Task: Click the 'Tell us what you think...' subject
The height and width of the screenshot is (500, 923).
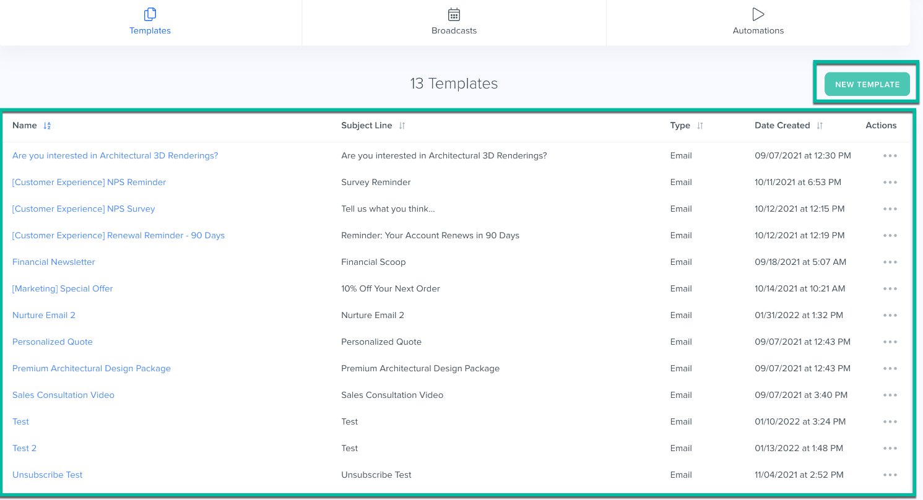Action: click(x=388, y=209)
